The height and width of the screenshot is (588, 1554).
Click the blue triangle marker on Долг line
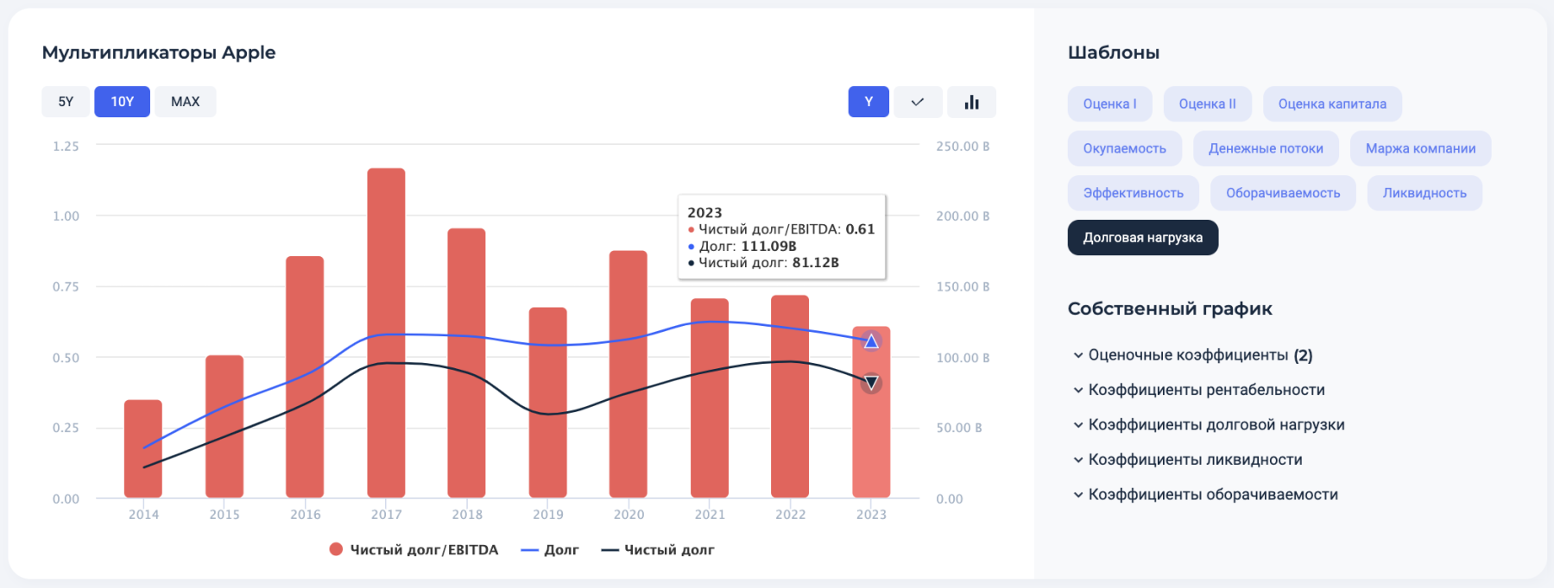[871, 341]
